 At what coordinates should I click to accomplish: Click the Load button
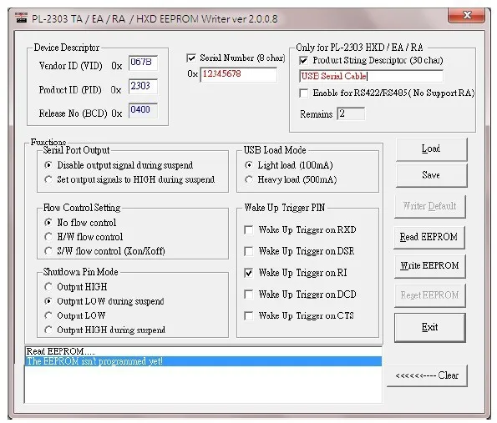click(x=431, y=149)
